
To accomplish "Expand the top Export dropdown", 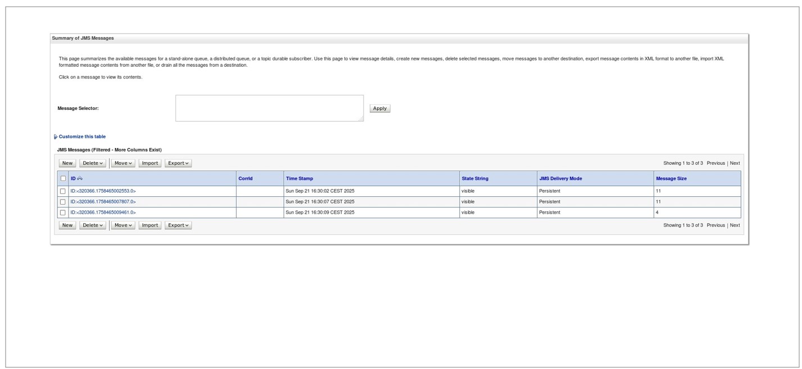I will (x=178, y=163).
